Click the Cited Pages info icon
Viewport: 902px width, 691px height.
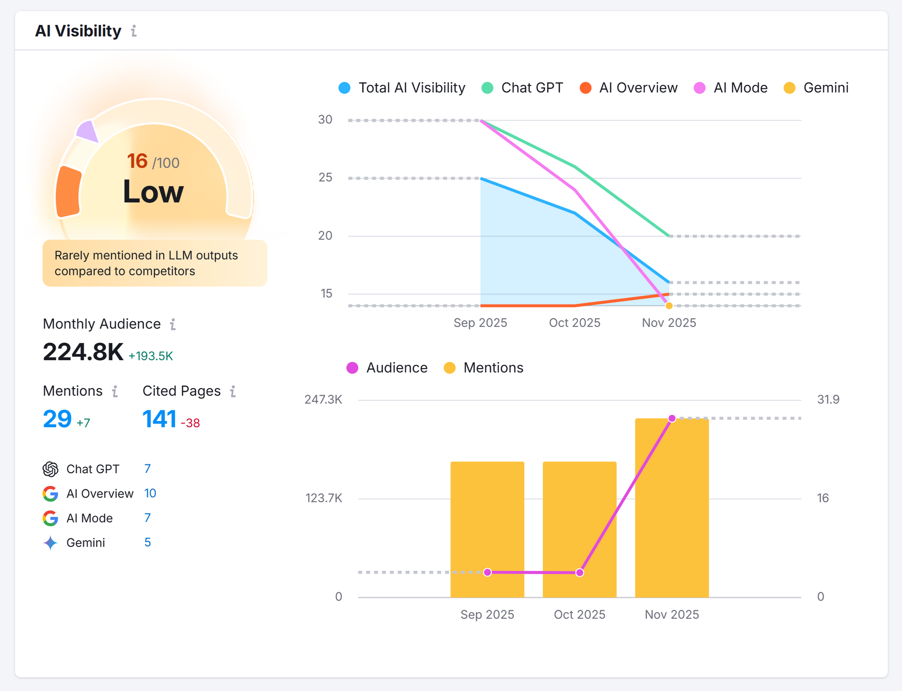(x=233, y=392)
